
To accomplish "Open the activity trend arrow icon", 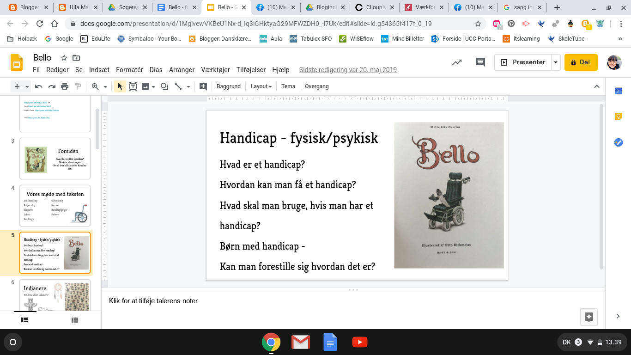I will pos(457,62).
